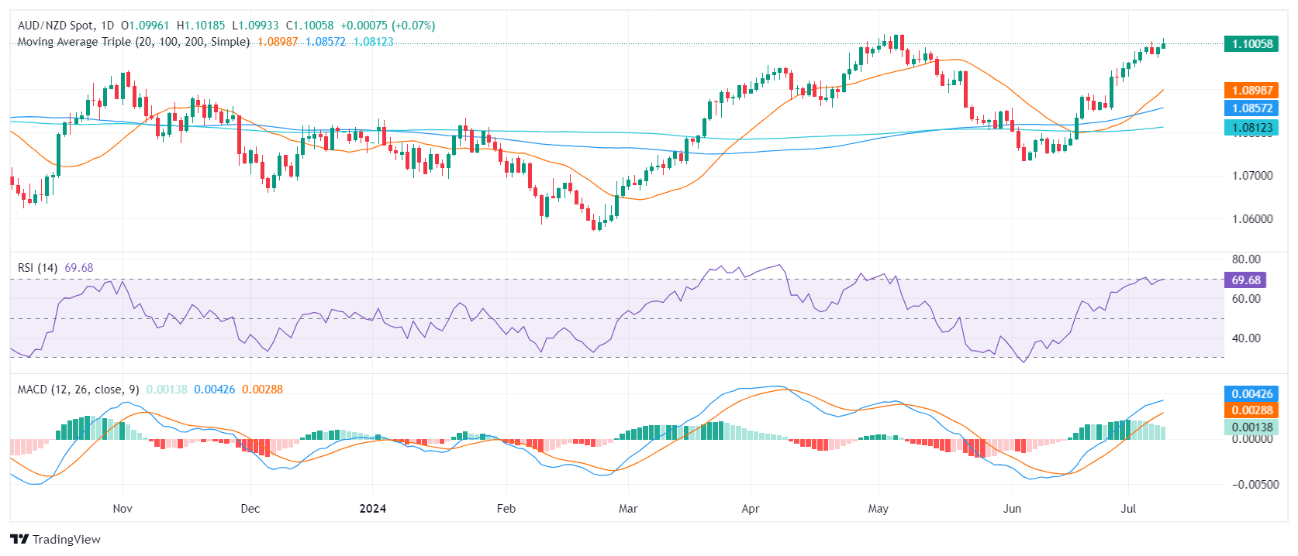Viewport: 1298px width, 556px height.
Task: Click the TradingView logo icon
Action: click(19, 540)
